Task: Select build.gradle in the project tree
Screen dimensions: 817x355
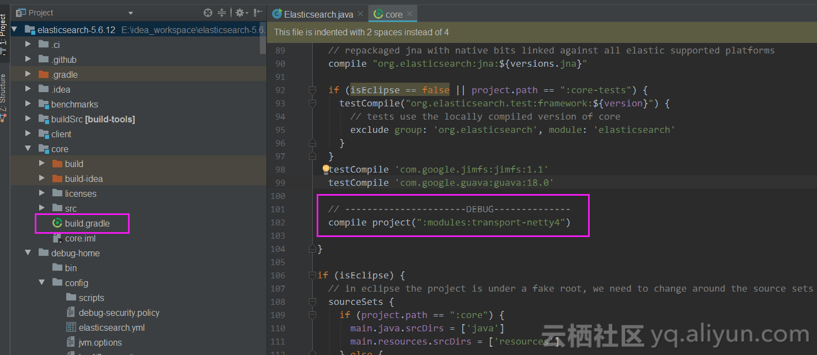Action: tap(87, 223)
